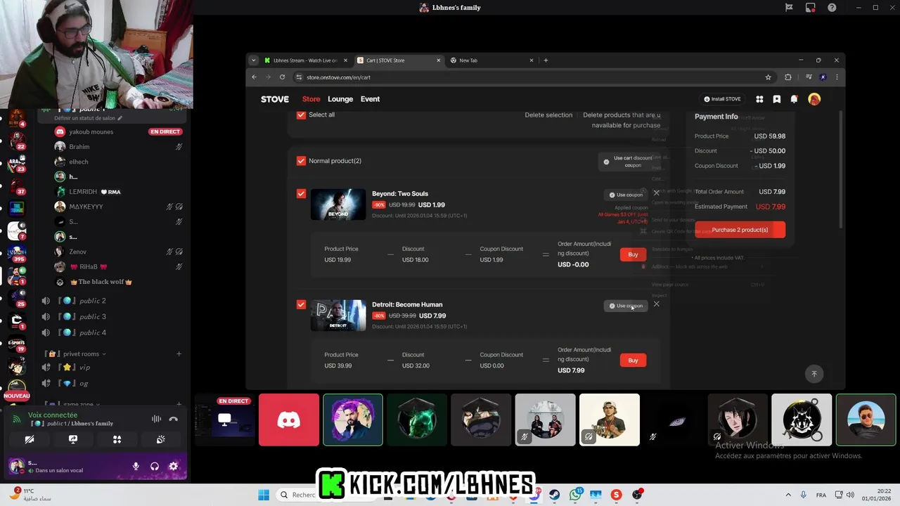Switch to the New Tab browser tab

pos(491,60)
